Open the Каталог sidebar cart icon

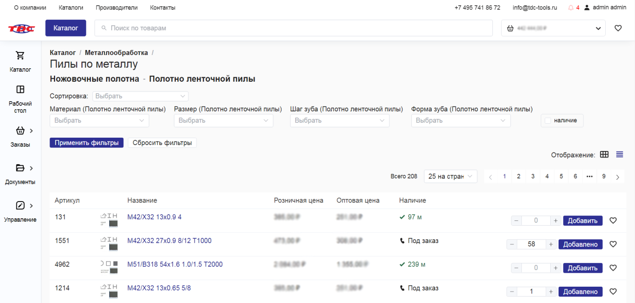coord(20,55)
